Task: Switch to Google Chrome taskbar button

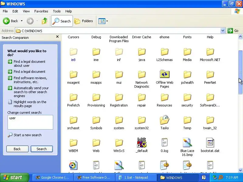Action: coord(53,177)
